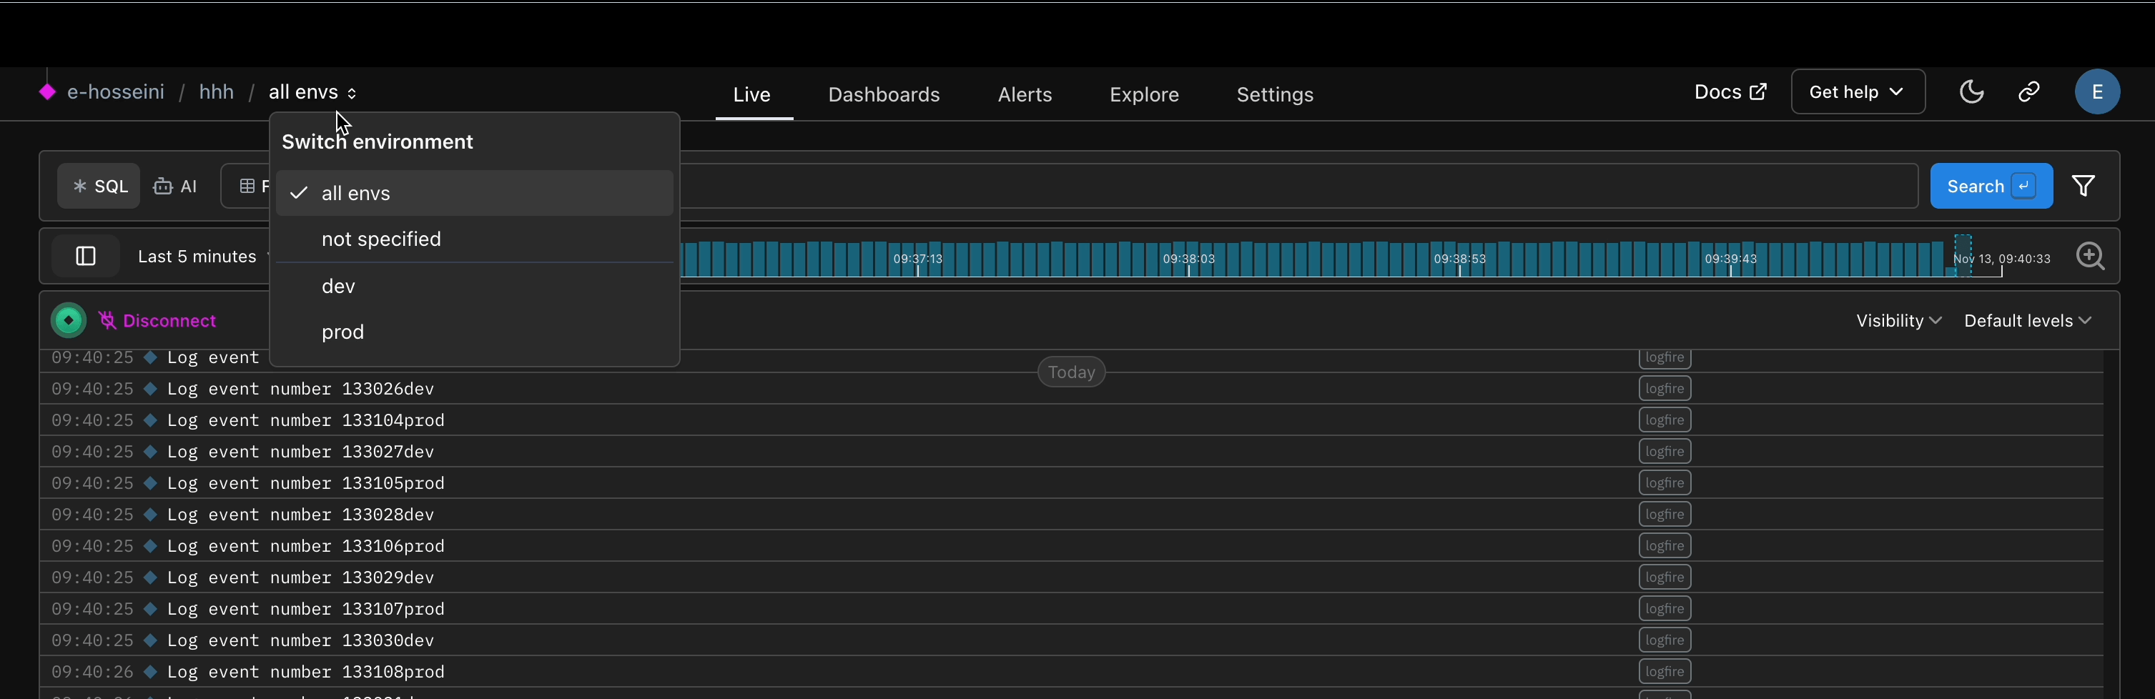The image size is (2155, 699).
Task: Switch query mode to AI
Action: (176, 187)
